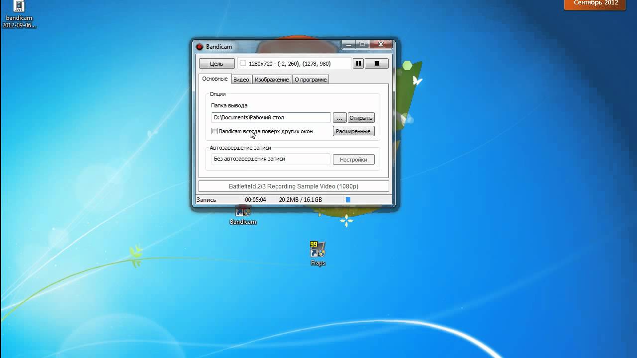Screen dimensions: 637x358
Task: Click the 20.2MB / 16.1GB size text
Action: pyautogui.click(x=300, y=200)
